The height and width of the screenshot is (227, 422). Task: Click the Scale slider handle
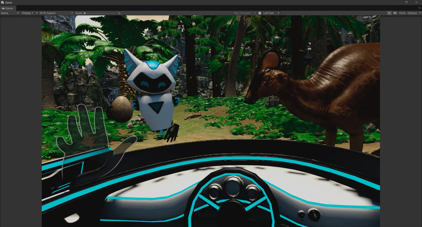[85, 13]
